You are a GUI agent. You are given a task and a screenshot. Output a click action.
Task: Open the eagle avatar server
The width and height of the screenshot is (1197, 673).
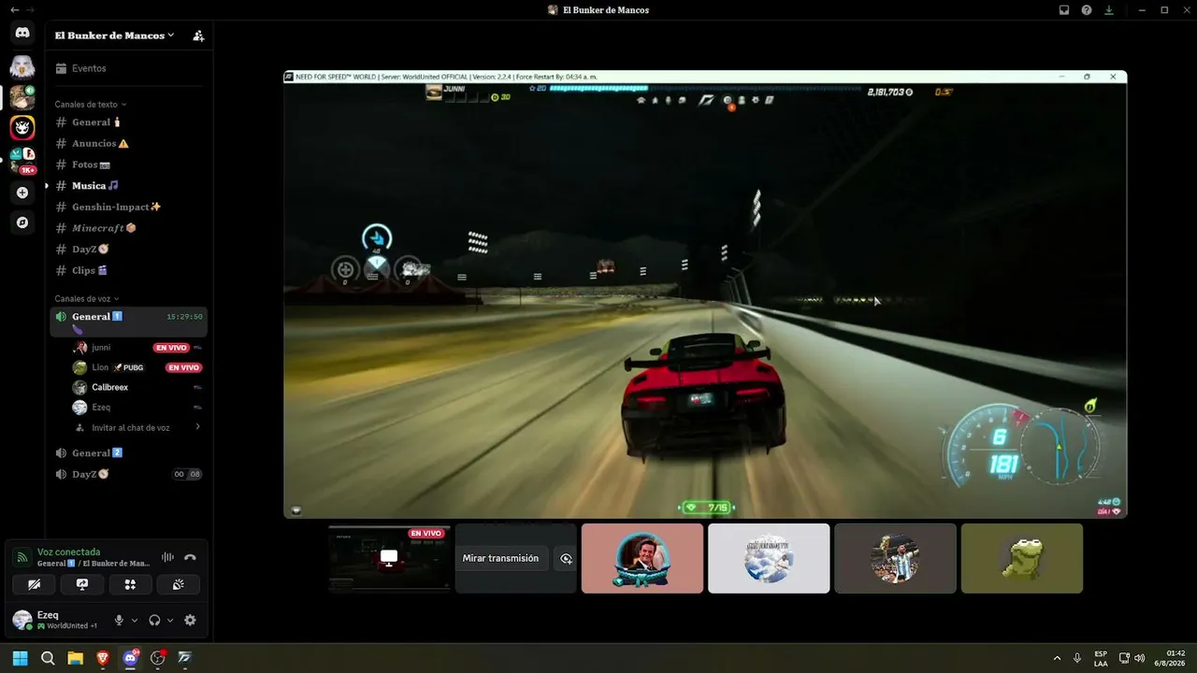[22, 66]
